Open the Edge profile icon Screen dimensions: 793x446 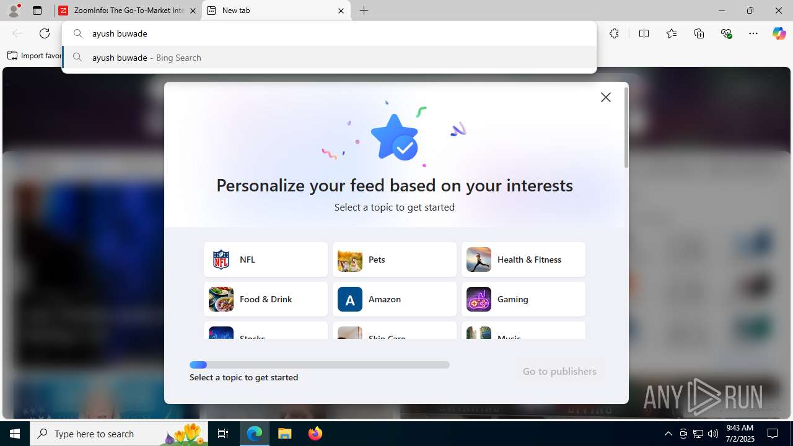pyautogui.click(x=14, y=11)
